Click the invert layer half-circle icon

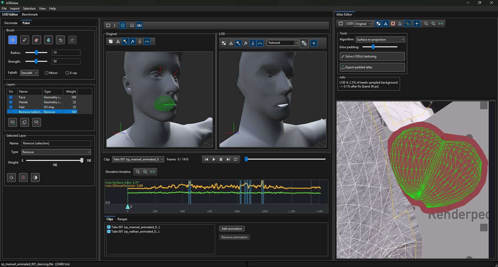(35, 177)
